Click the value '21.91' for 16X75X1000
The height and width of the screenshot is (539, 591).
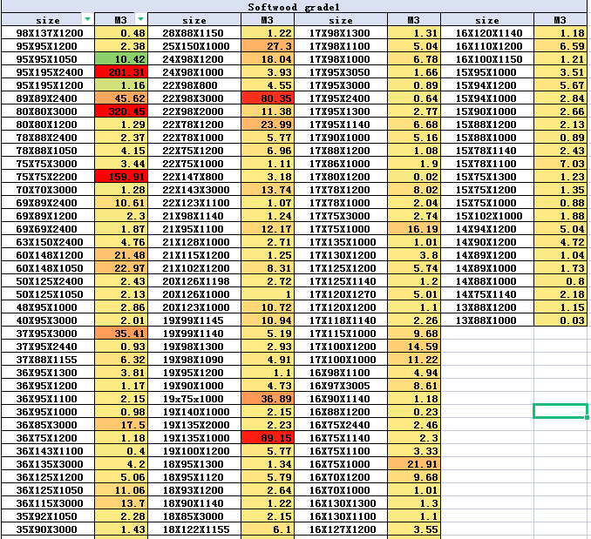414,464
